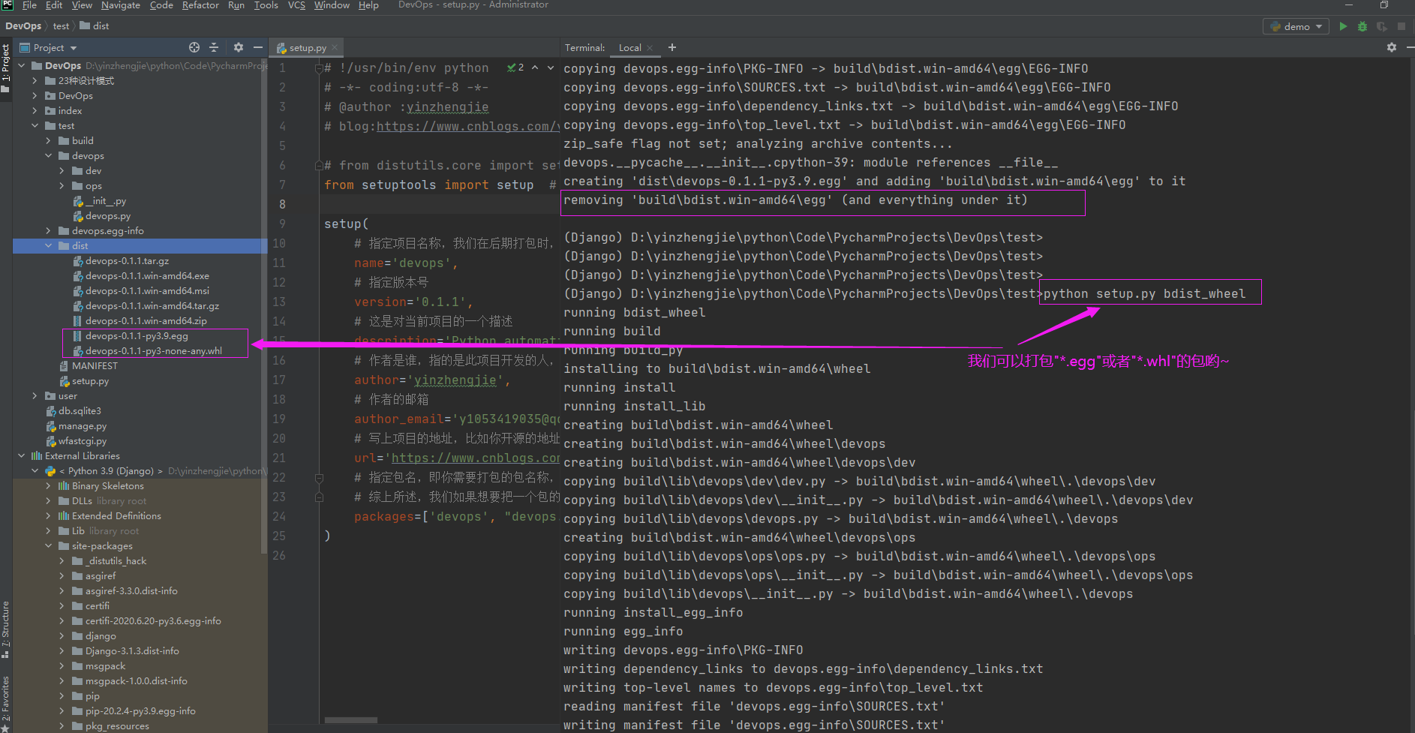The height and width of the screenshot is (733, 1415).
Task: Select Opened File using the crosshair icon
Action: click(194, 47)
